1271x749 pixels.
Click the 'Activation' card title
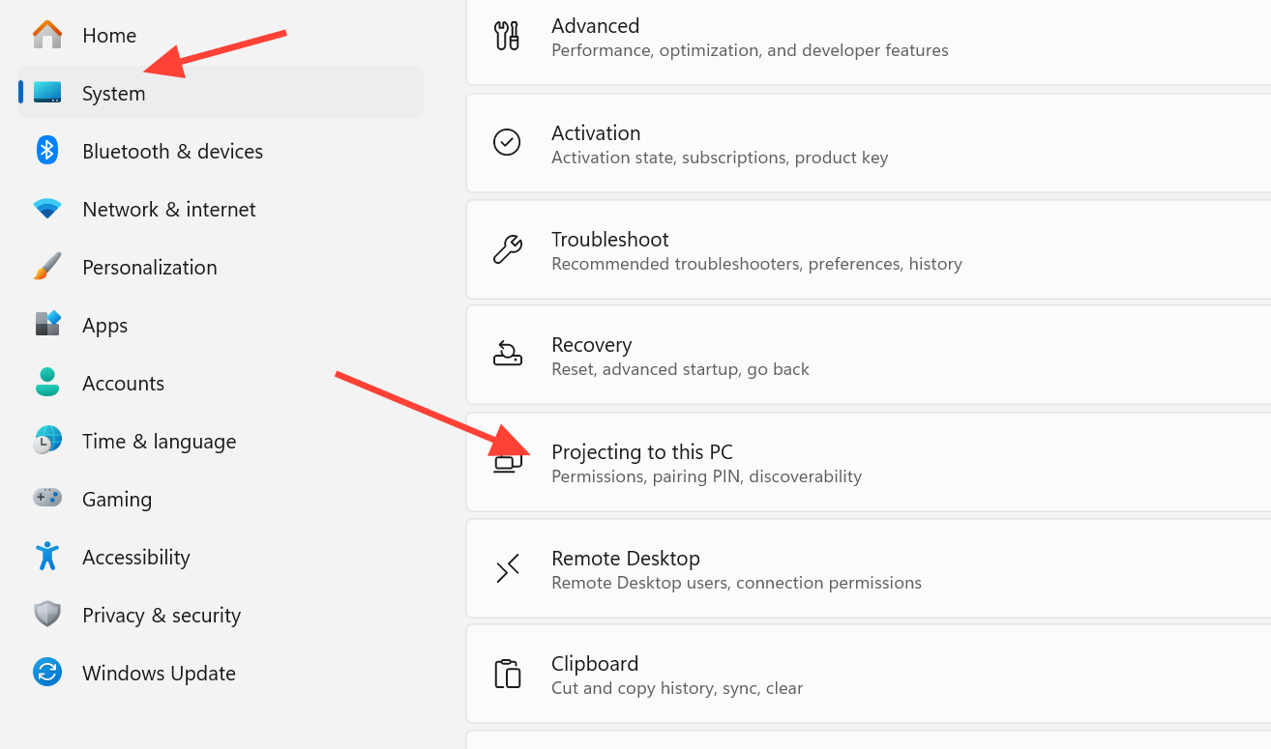(597, 133)
